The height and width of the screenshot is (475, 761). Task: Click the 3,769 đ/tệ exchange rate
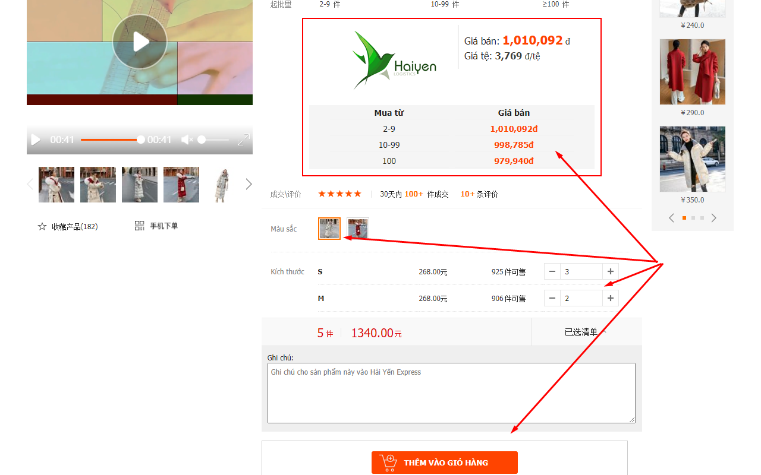[x=517, y=56]
